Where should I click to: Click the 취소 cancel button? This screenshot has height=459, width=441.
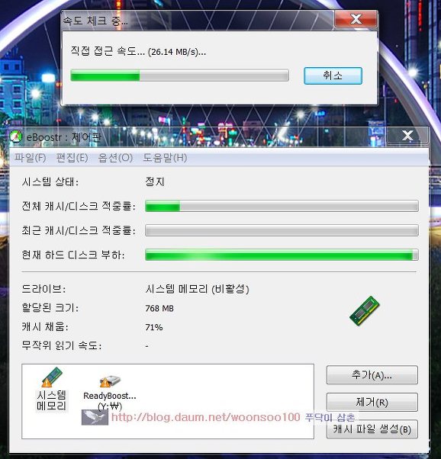333,75
